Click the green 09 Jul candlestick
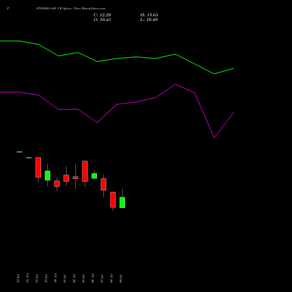This screenshot has height=292, width=292. tap(122, 203)
